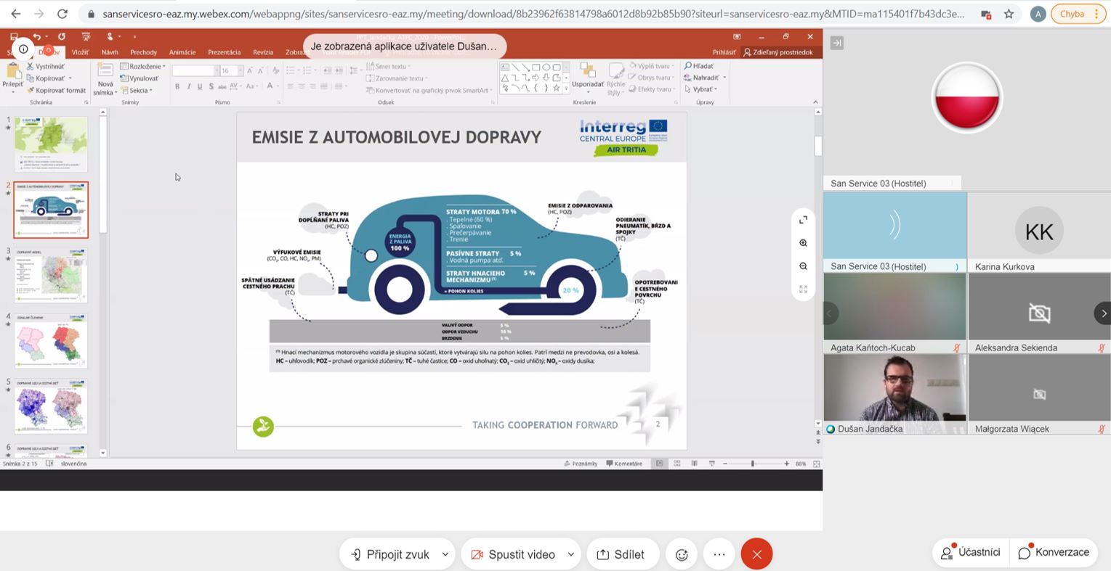Click the fullscreen icon on shared content
Screen dimensions: 1111x571
click(x=803, y=220)
